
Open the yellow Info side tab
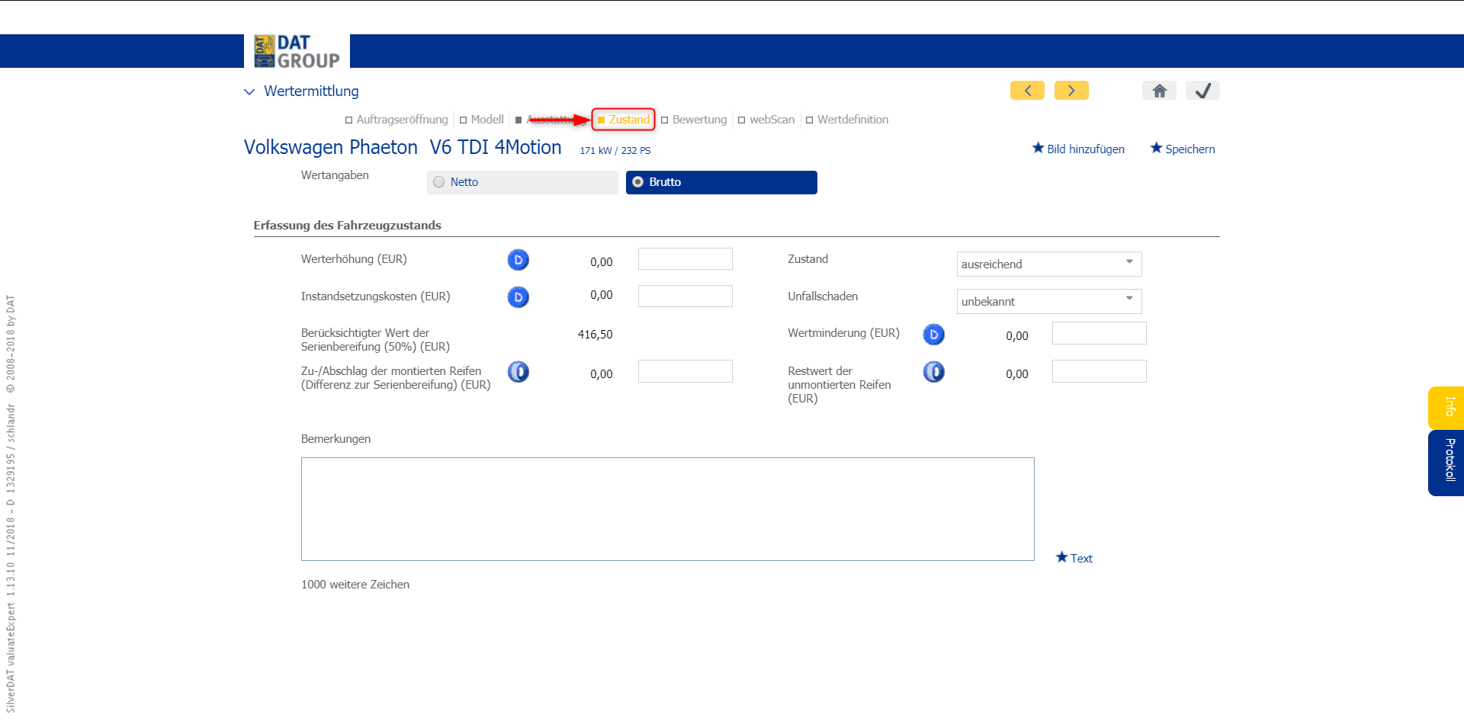(1446, 408)
